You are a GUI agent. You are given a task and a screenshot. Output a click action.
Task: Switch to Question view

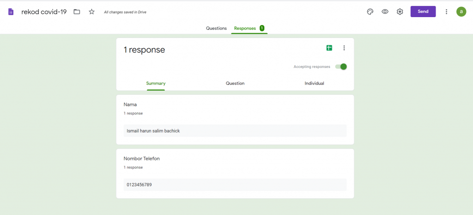(235, 83)
